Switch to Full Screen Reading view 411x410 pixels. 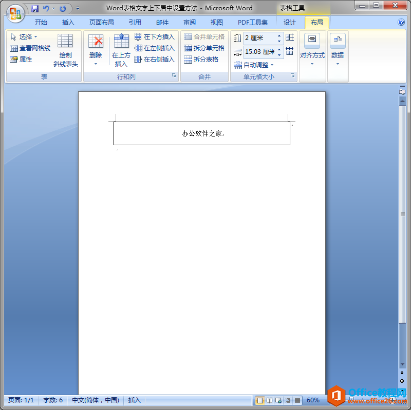pos(269,400)
